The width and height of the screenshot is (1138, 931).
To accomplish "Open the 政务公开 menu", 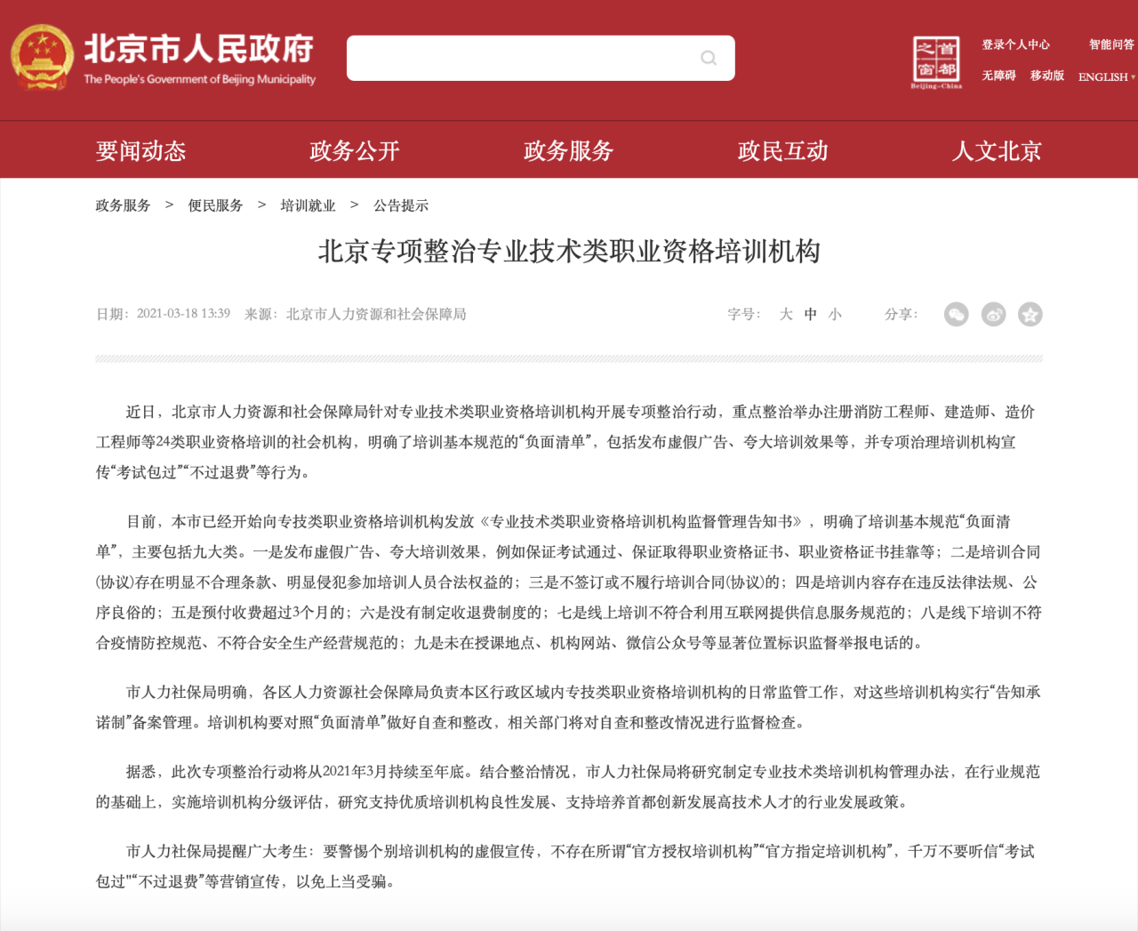I will tap(355, 151).
